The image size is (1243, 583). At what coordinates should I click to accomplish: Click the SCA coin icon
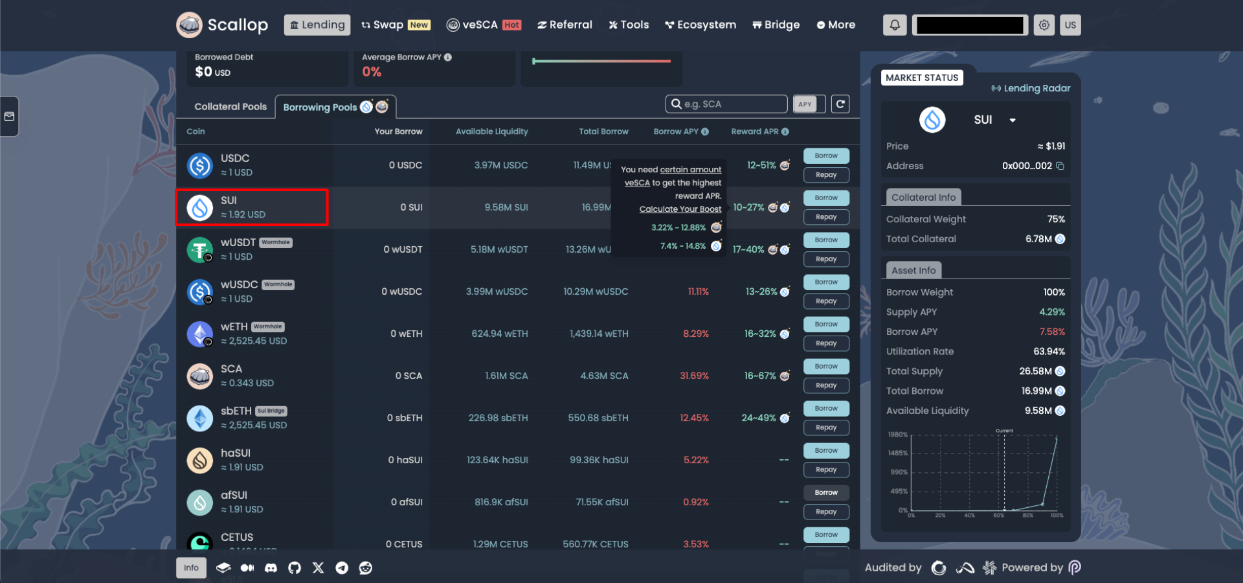[x=200, y=376]
